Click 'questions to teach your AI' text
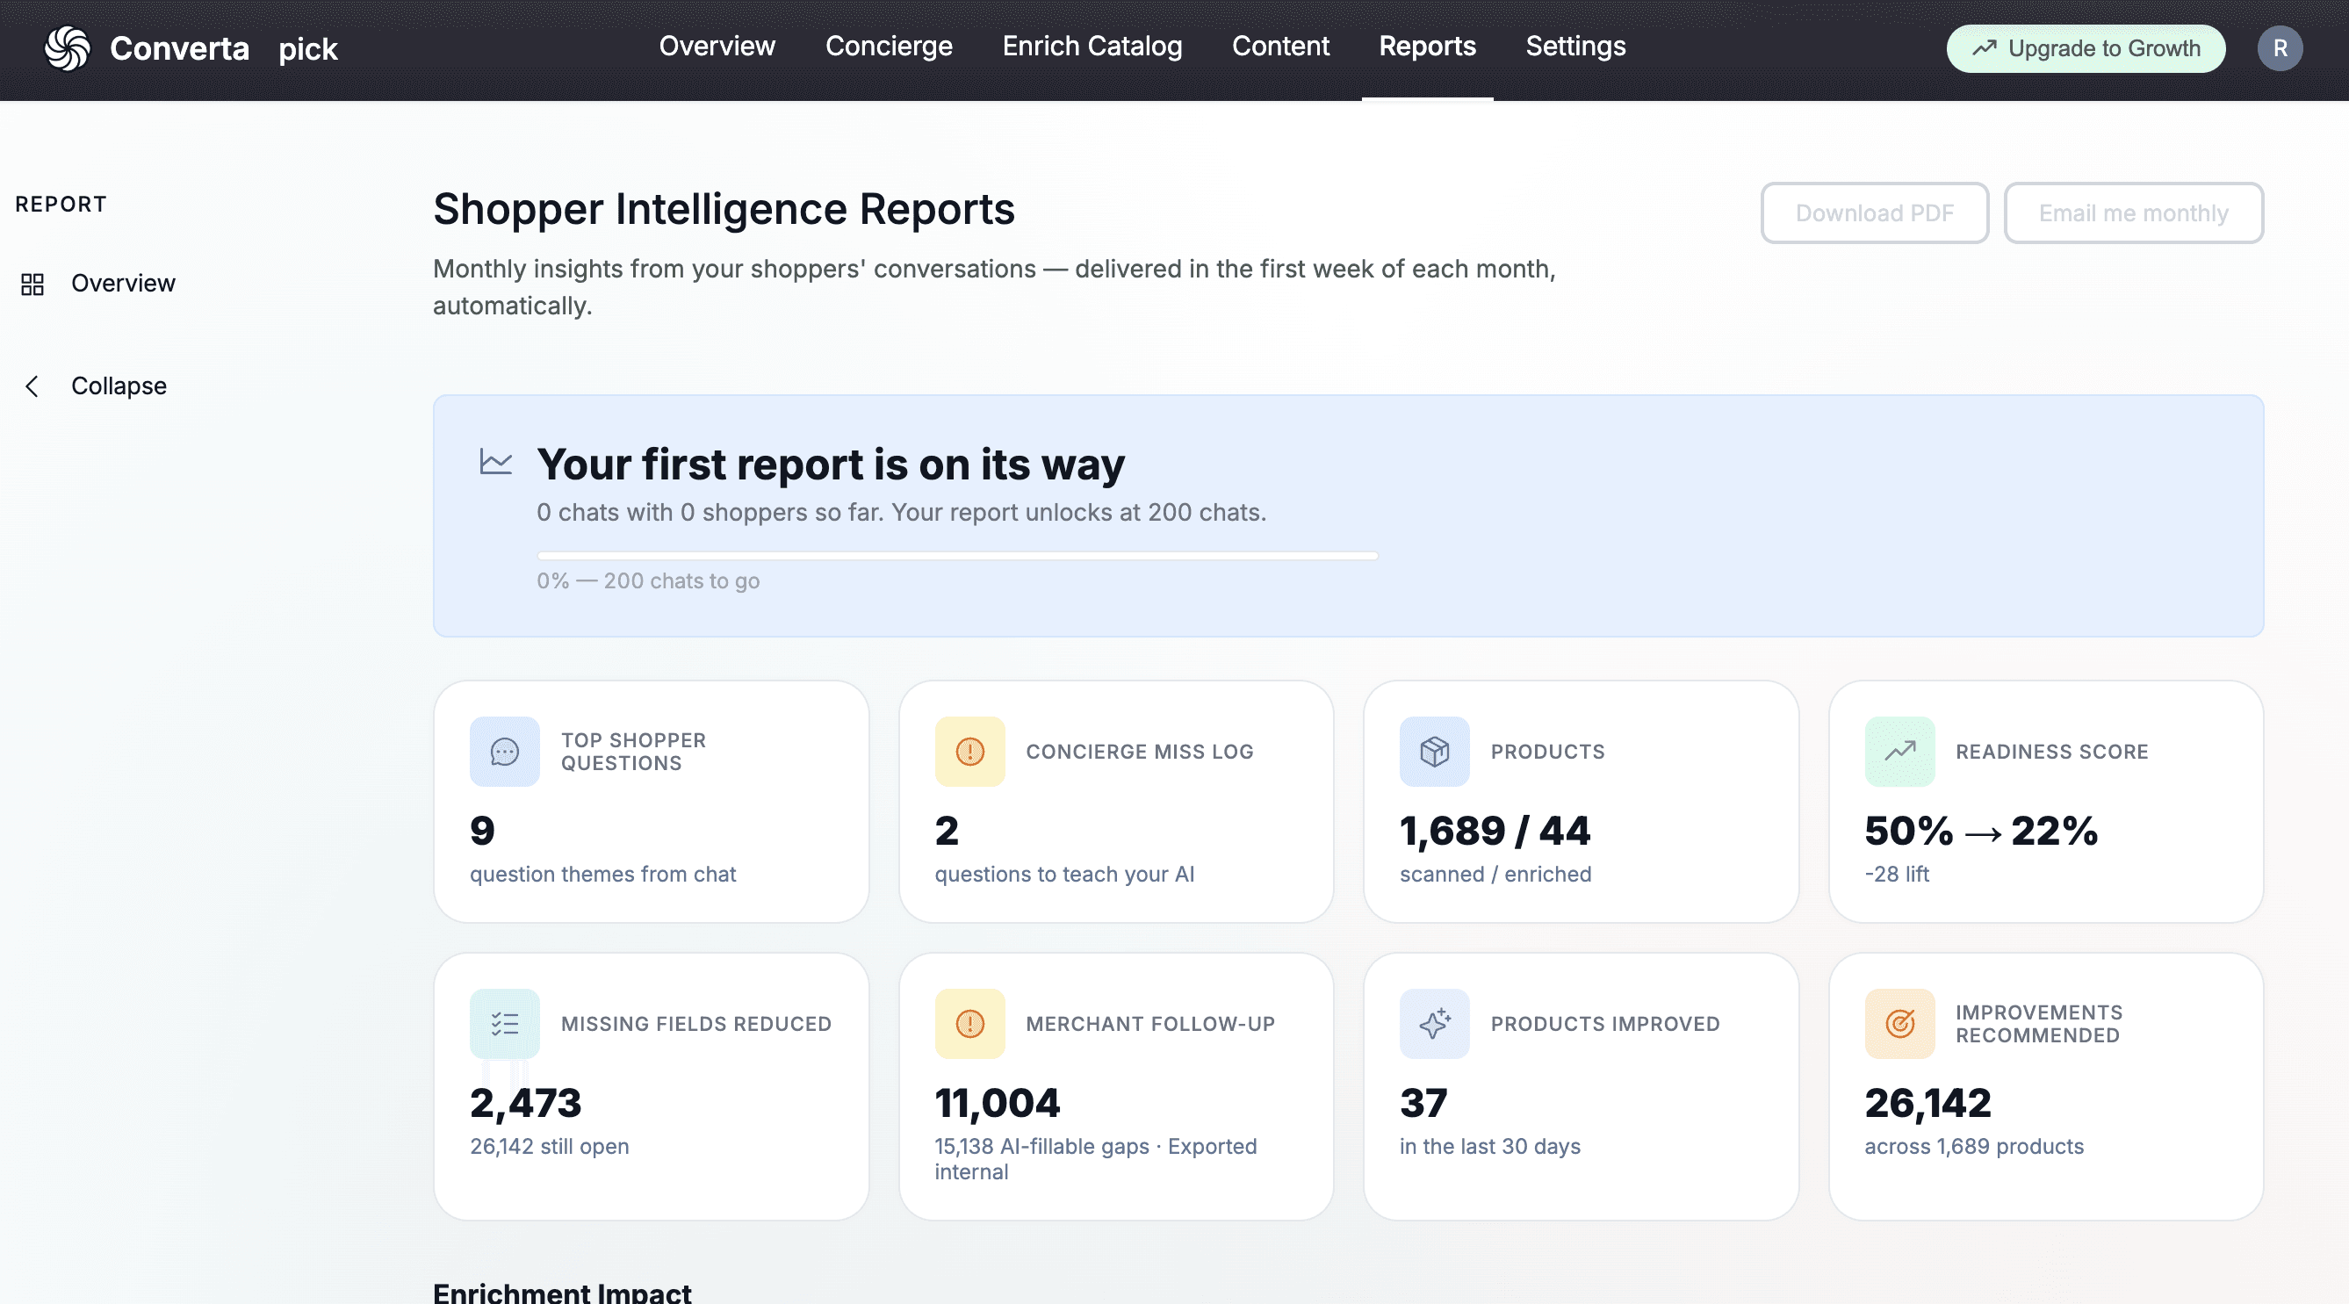Image resolution: width=2349 pixels, height=1304 pixels. pos(1064,874)
